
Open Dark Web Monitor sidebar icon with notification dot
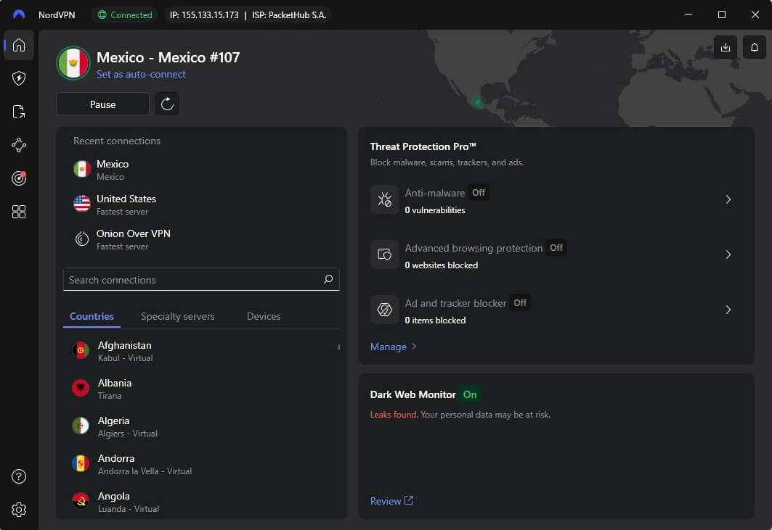tap(18, 178)
